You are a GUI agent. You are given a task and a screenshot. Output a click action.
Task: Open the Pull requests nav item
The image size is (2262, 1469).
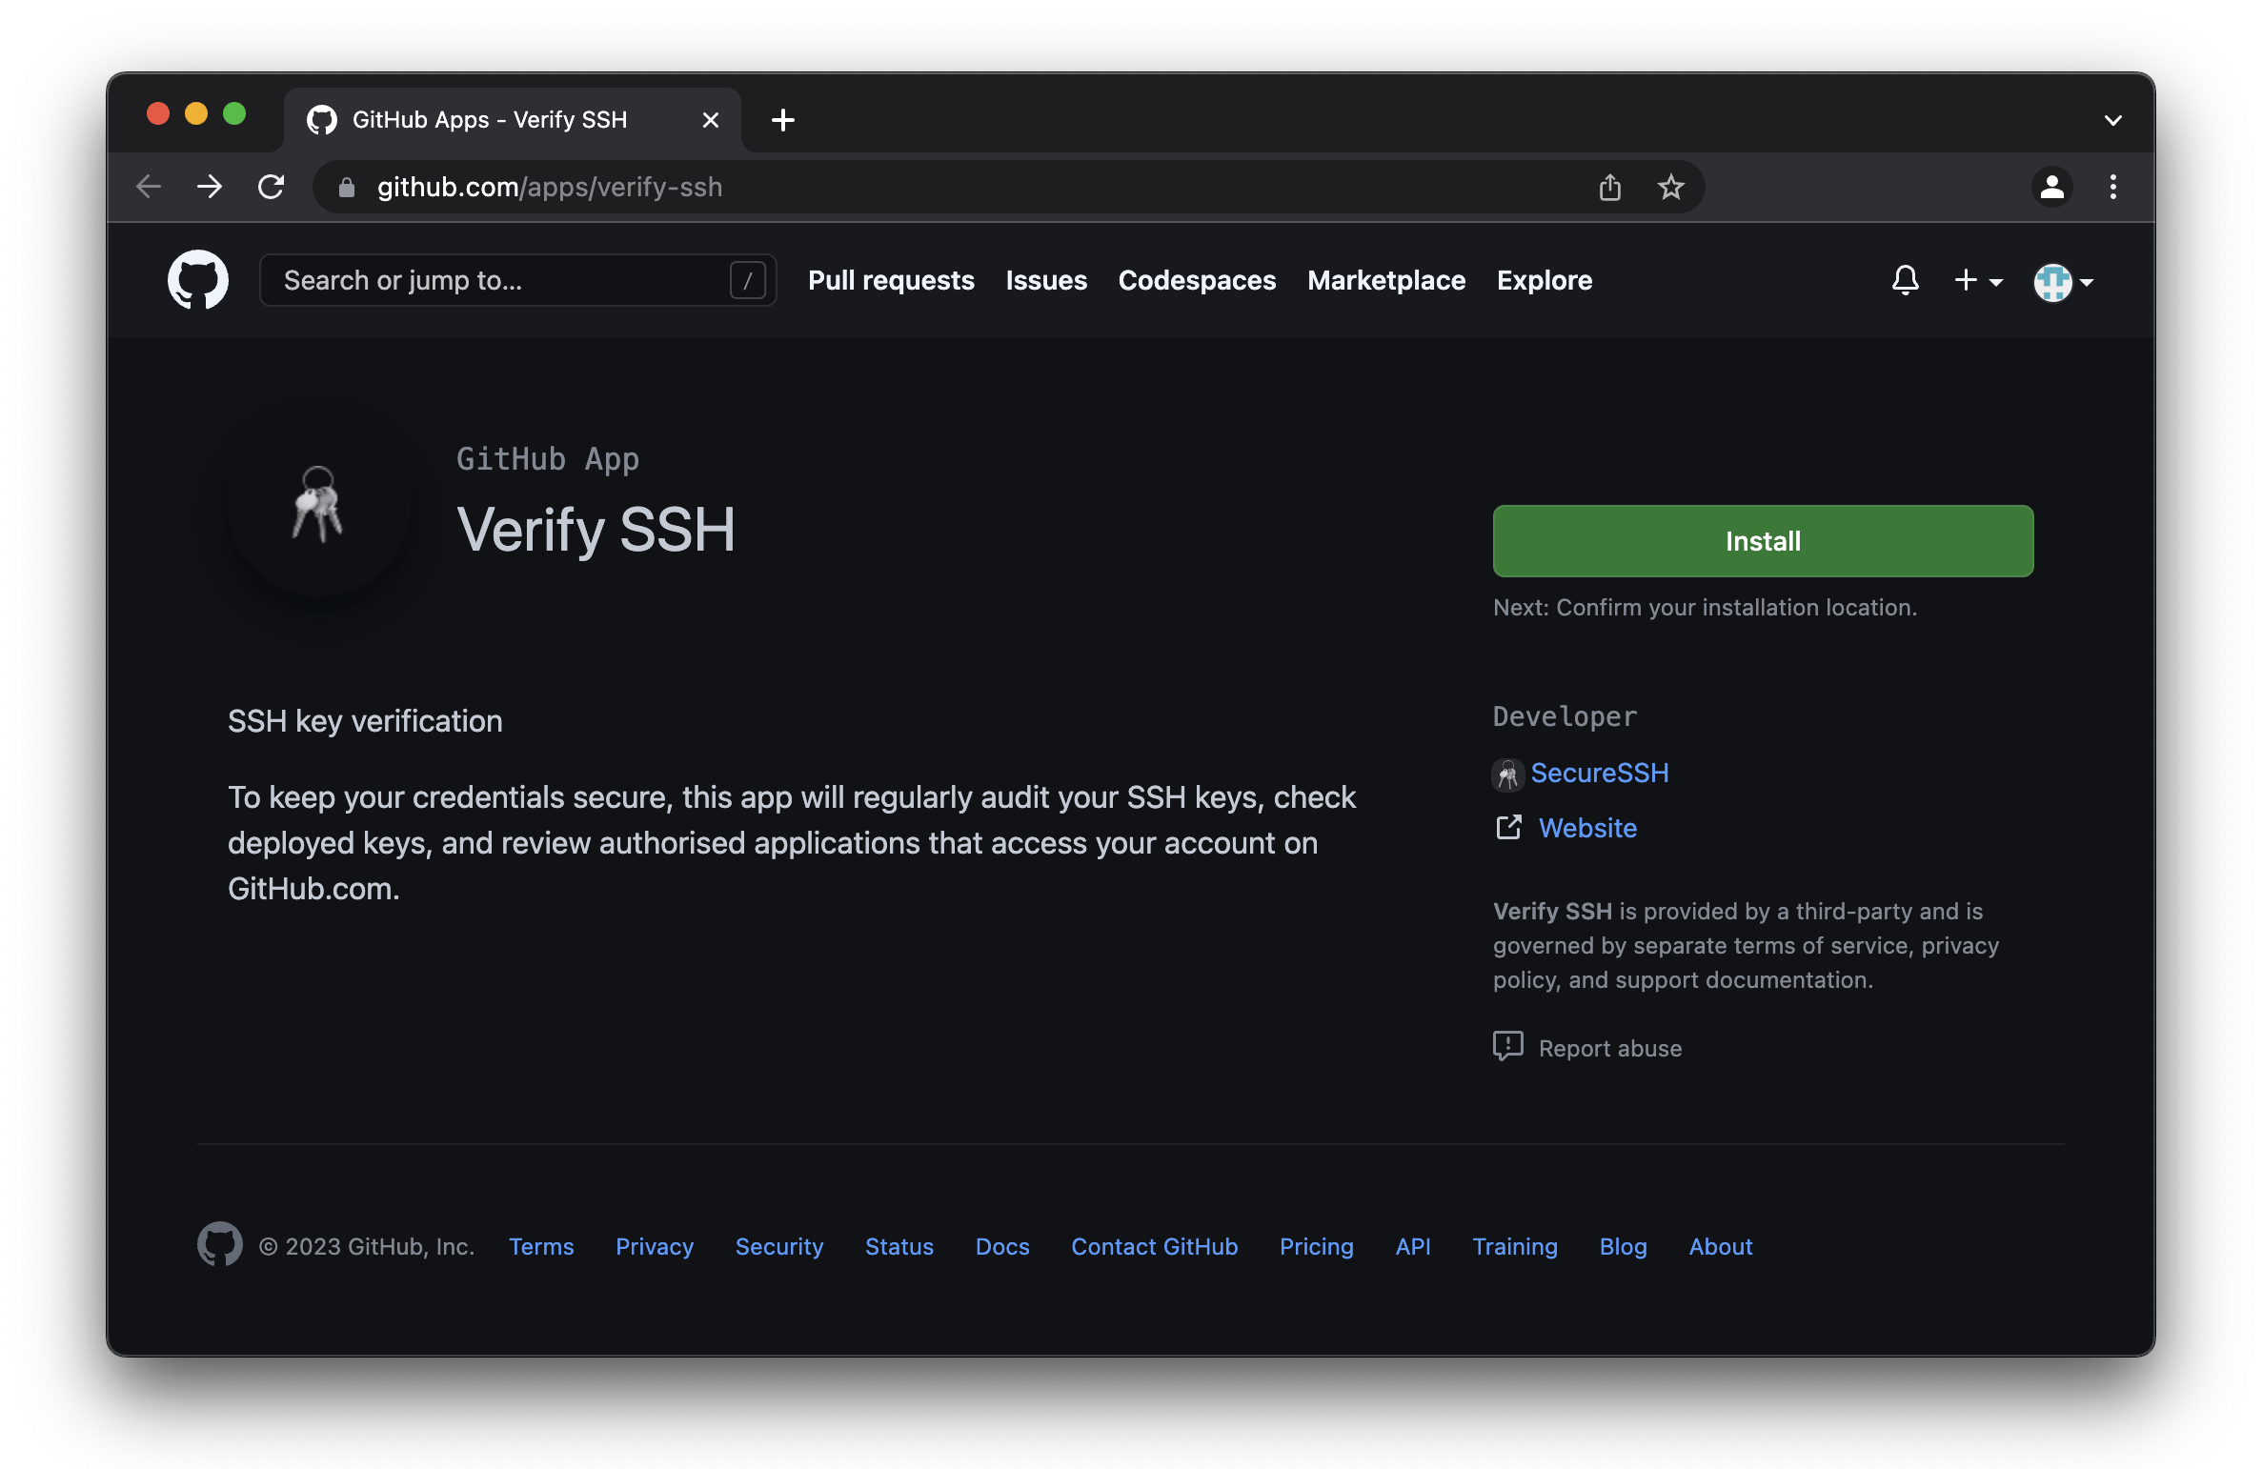point(891,280)
